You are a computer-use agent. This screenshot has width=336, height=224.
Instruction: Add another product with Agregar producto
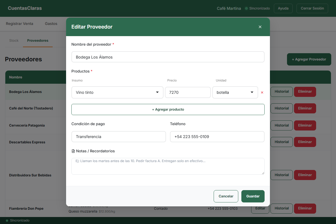168,109
